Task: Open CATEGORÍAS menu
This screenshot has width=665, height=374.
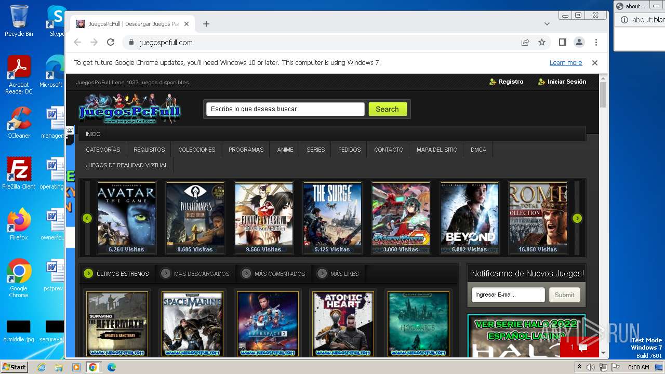Action: (103, 150)
